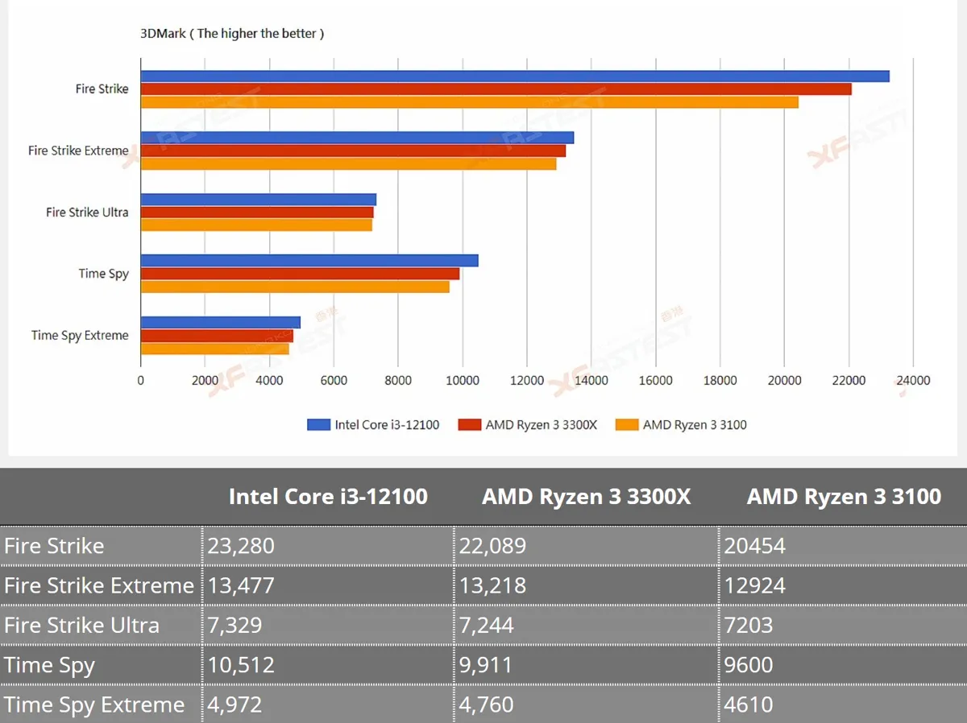Viewport: 967px width, 723px height.
Task: Click the orange AMD Ryzen 3 3100 legend swatch
Action: pos(626,424)
